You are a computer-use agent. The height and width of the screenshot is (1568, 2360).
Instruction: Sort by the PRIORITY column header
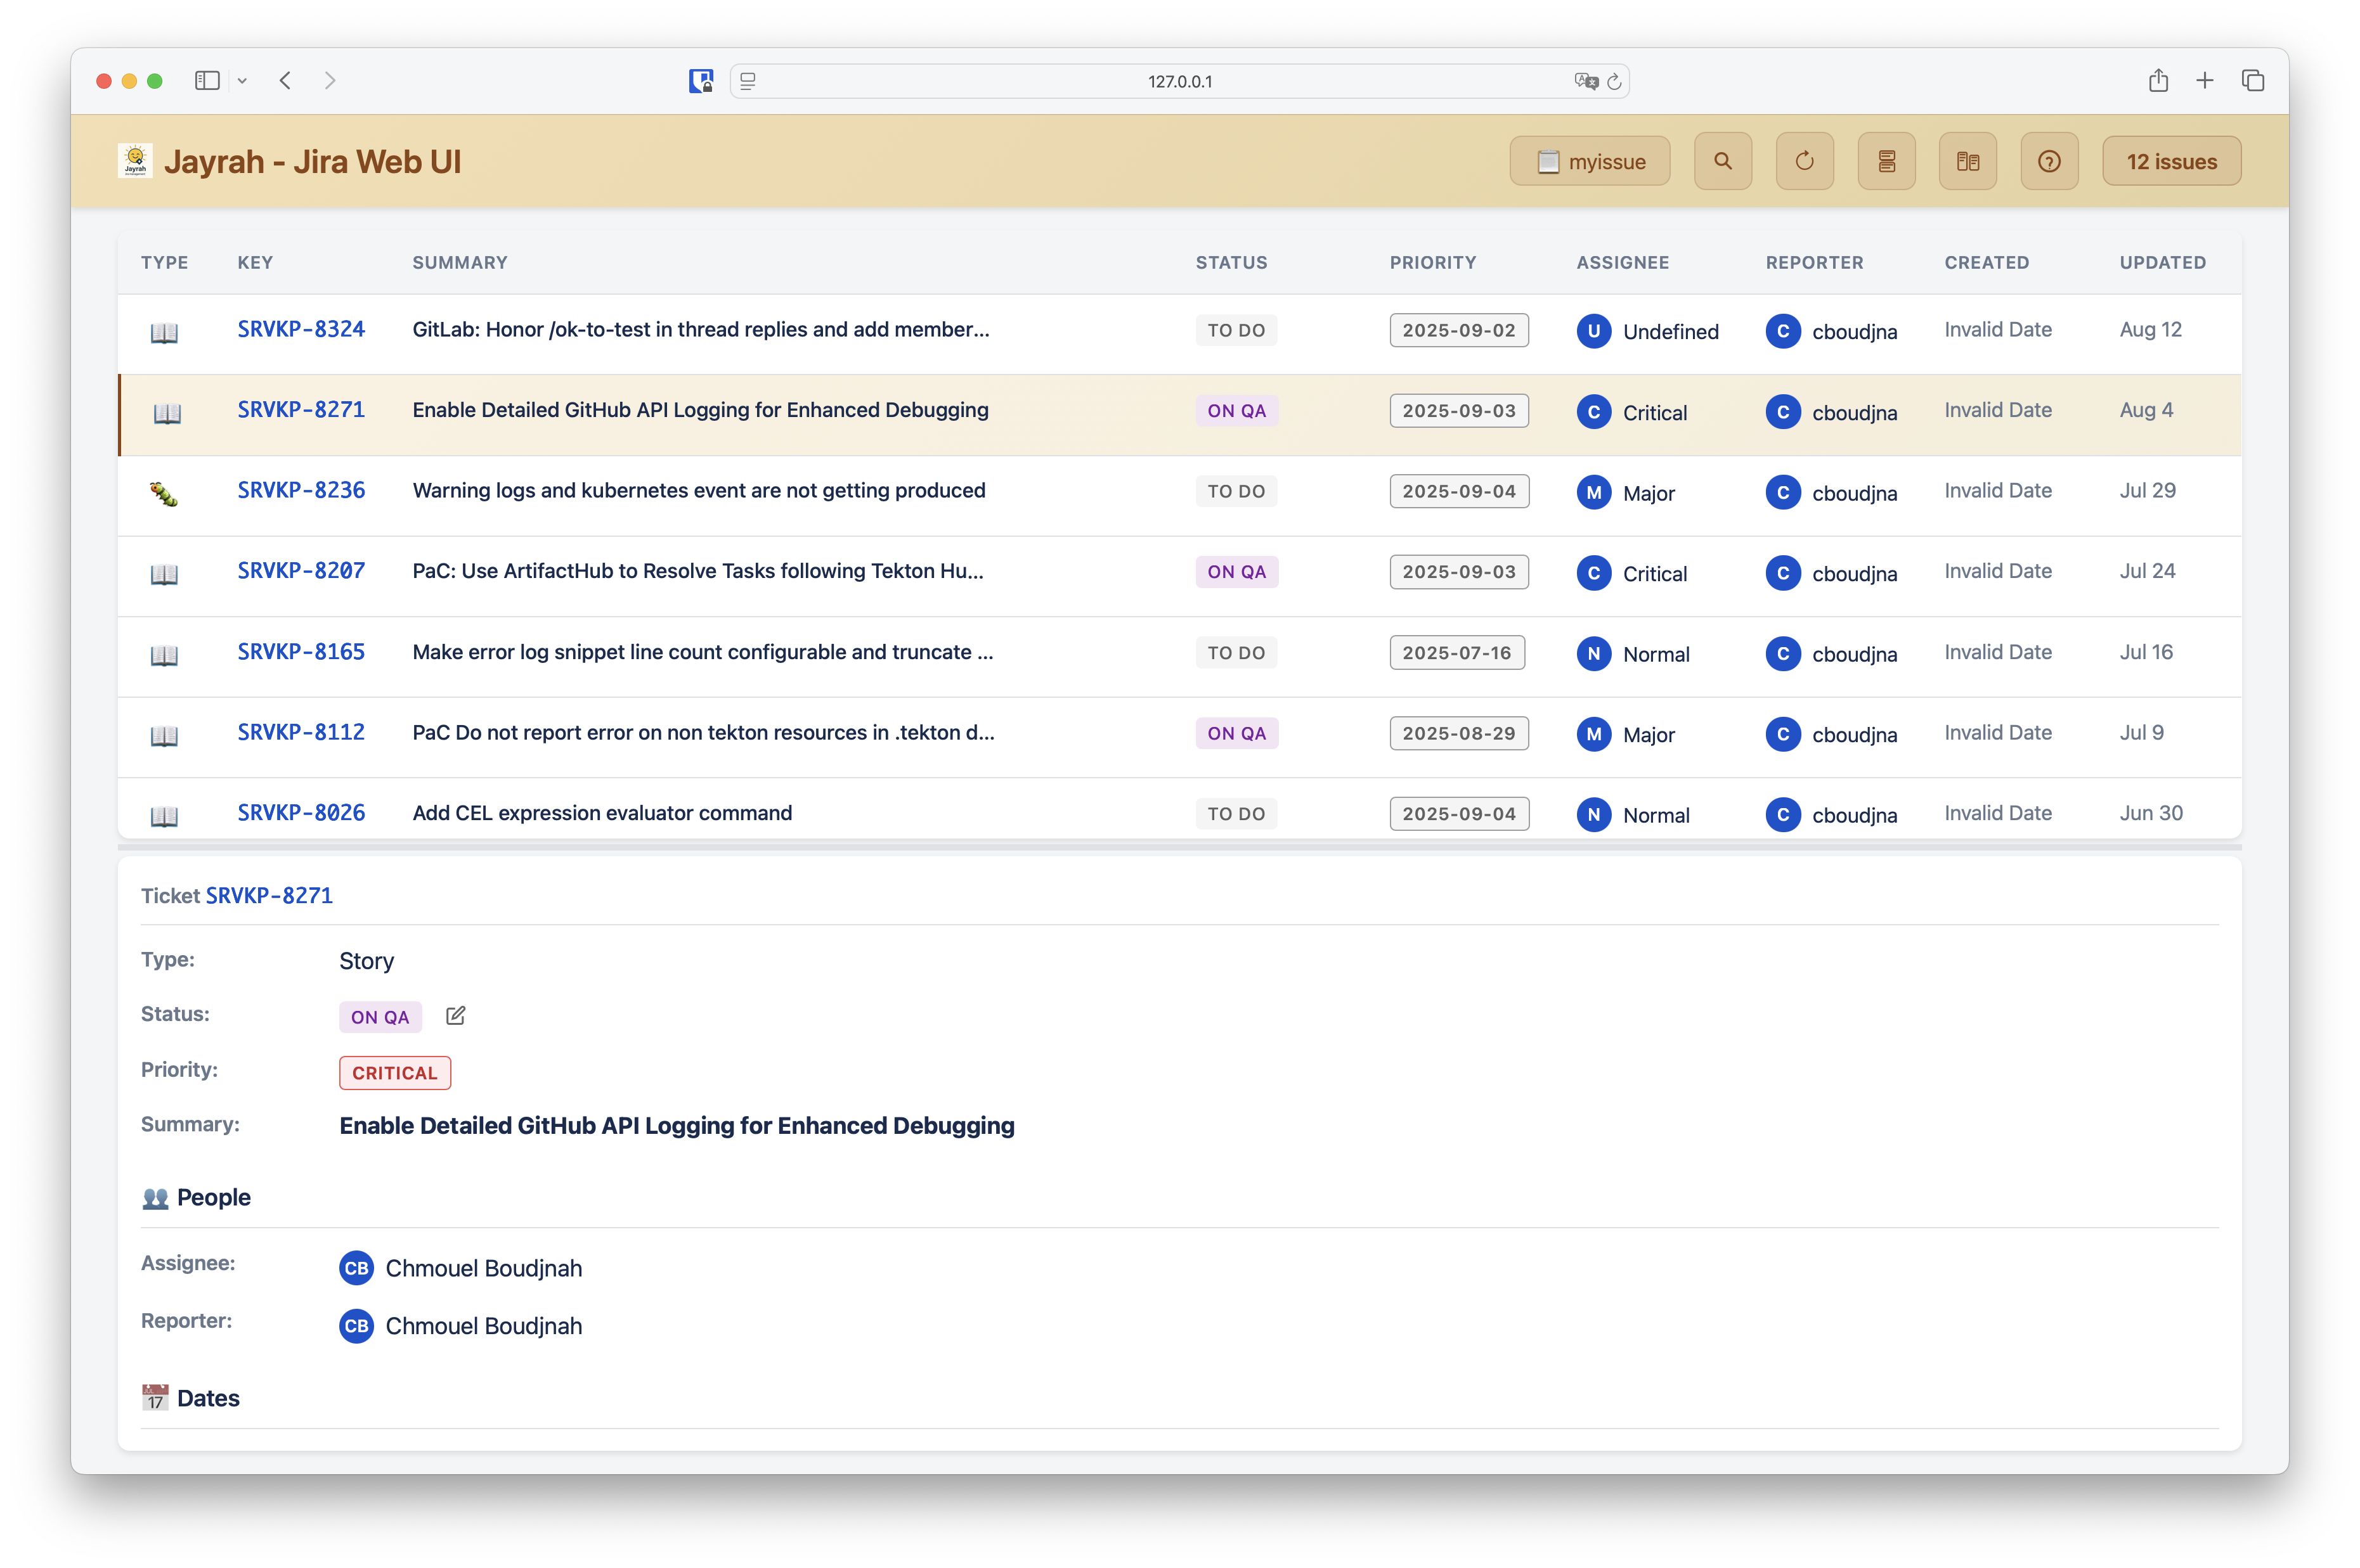1432,262
